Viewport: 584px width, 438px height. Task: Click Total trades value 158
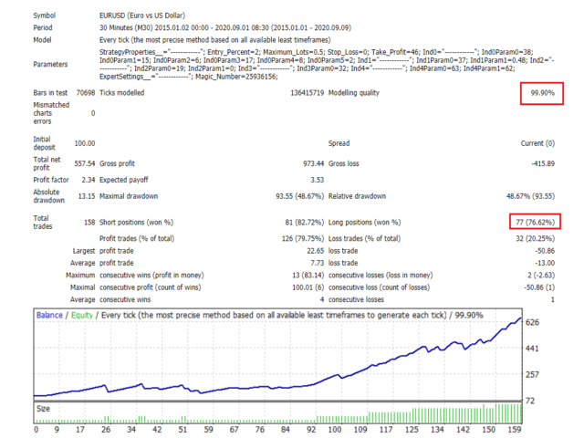click(89, 223)
